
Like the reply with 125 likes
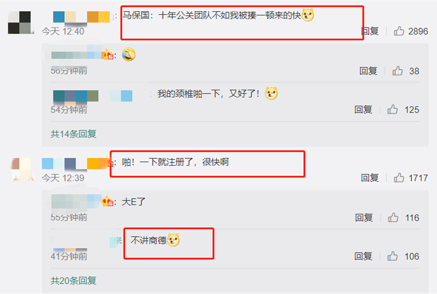point(392,109)
